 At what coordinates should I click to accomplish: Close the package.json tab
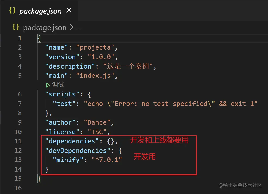[69, 10]
